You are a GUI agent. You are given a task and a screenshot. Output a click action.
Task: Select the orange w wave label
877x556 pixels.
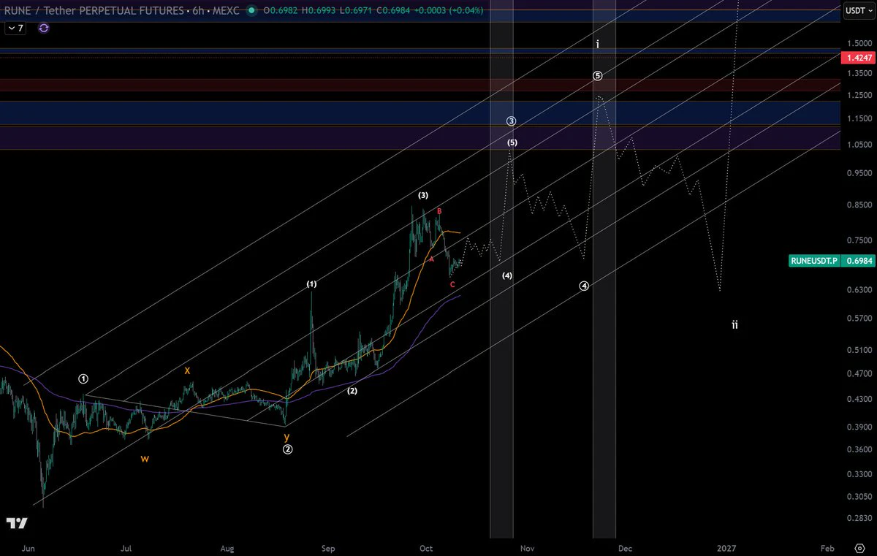145,458
